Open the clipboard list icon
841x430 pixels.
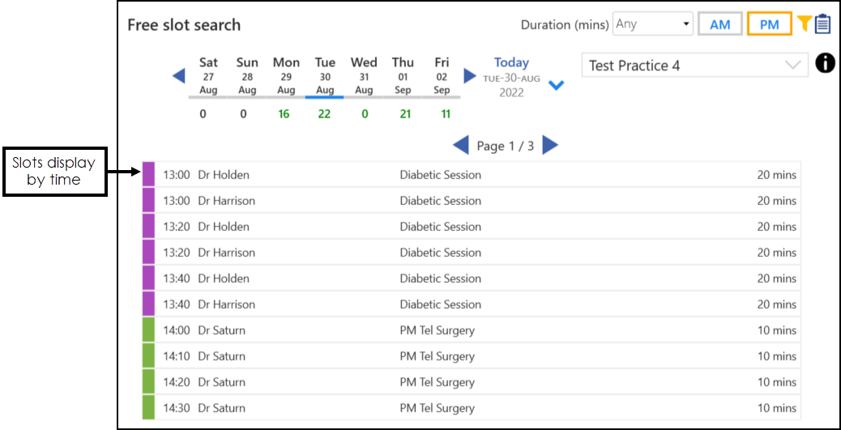(x=822, y=24)
